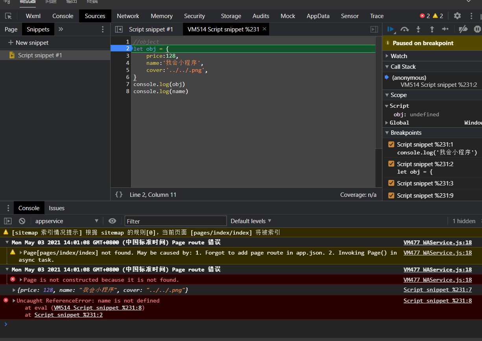Image resolution: width=482 pixels, height=341 pixels.
Task: Expand the Global scope
Action: pyautogui.click(x=387, y=123)
